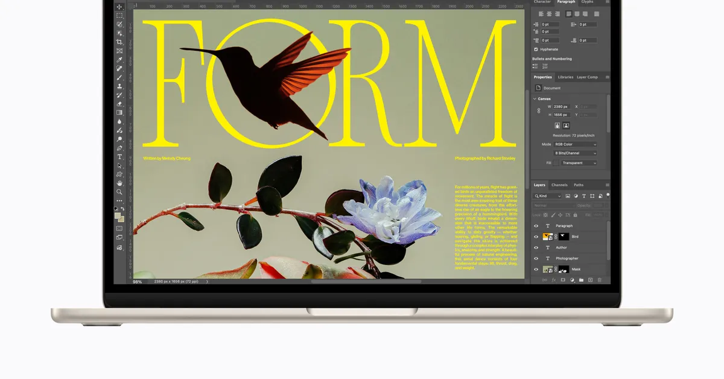This screenshot has width=724, height=379.
Task: Select the Zoom magnifier tool
Action: (119, 192)
